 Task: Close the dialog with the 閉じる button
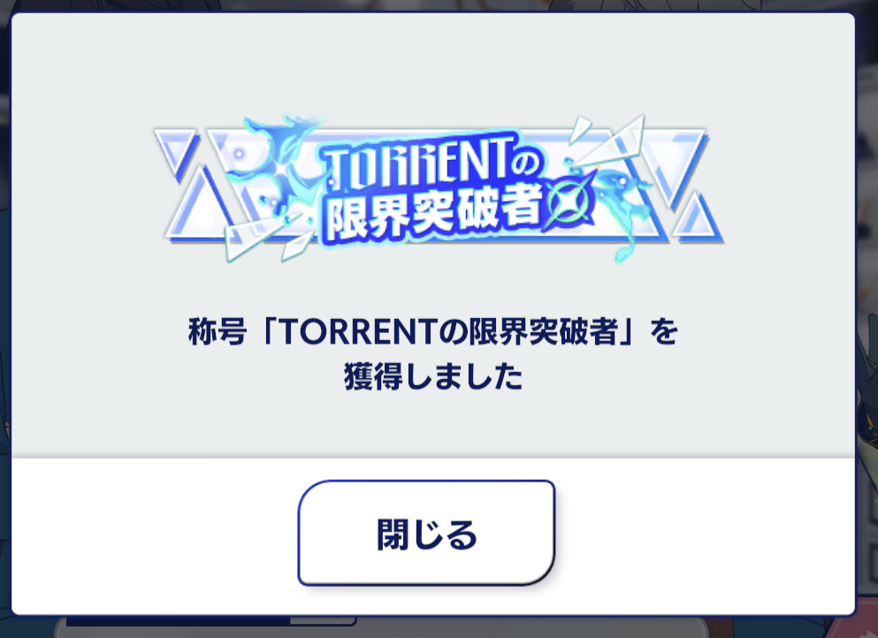[426, 533]
